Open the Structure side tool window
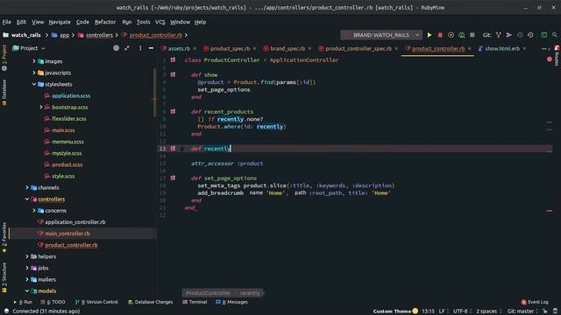Image resolution: width=561 pixels, height=315 pixels. (x=4, y=278)
